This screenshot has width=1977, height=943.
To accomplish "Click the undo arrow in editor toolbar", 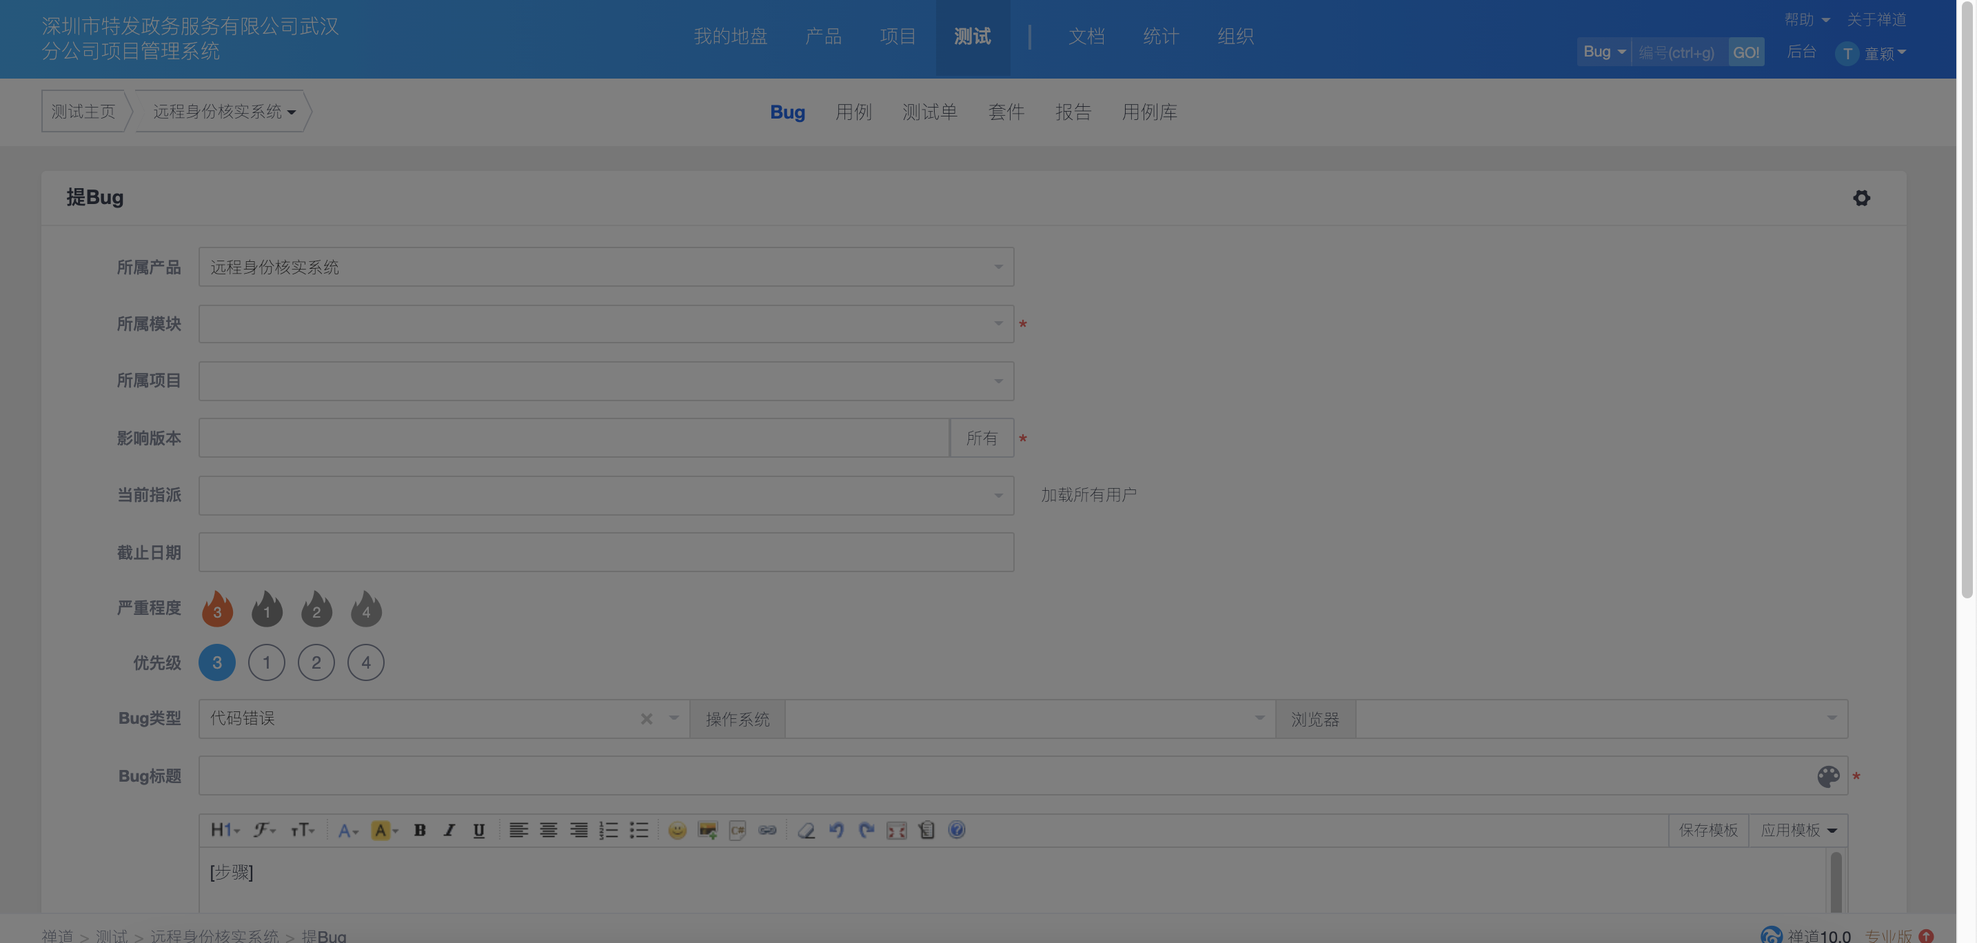I will [835, 830].
